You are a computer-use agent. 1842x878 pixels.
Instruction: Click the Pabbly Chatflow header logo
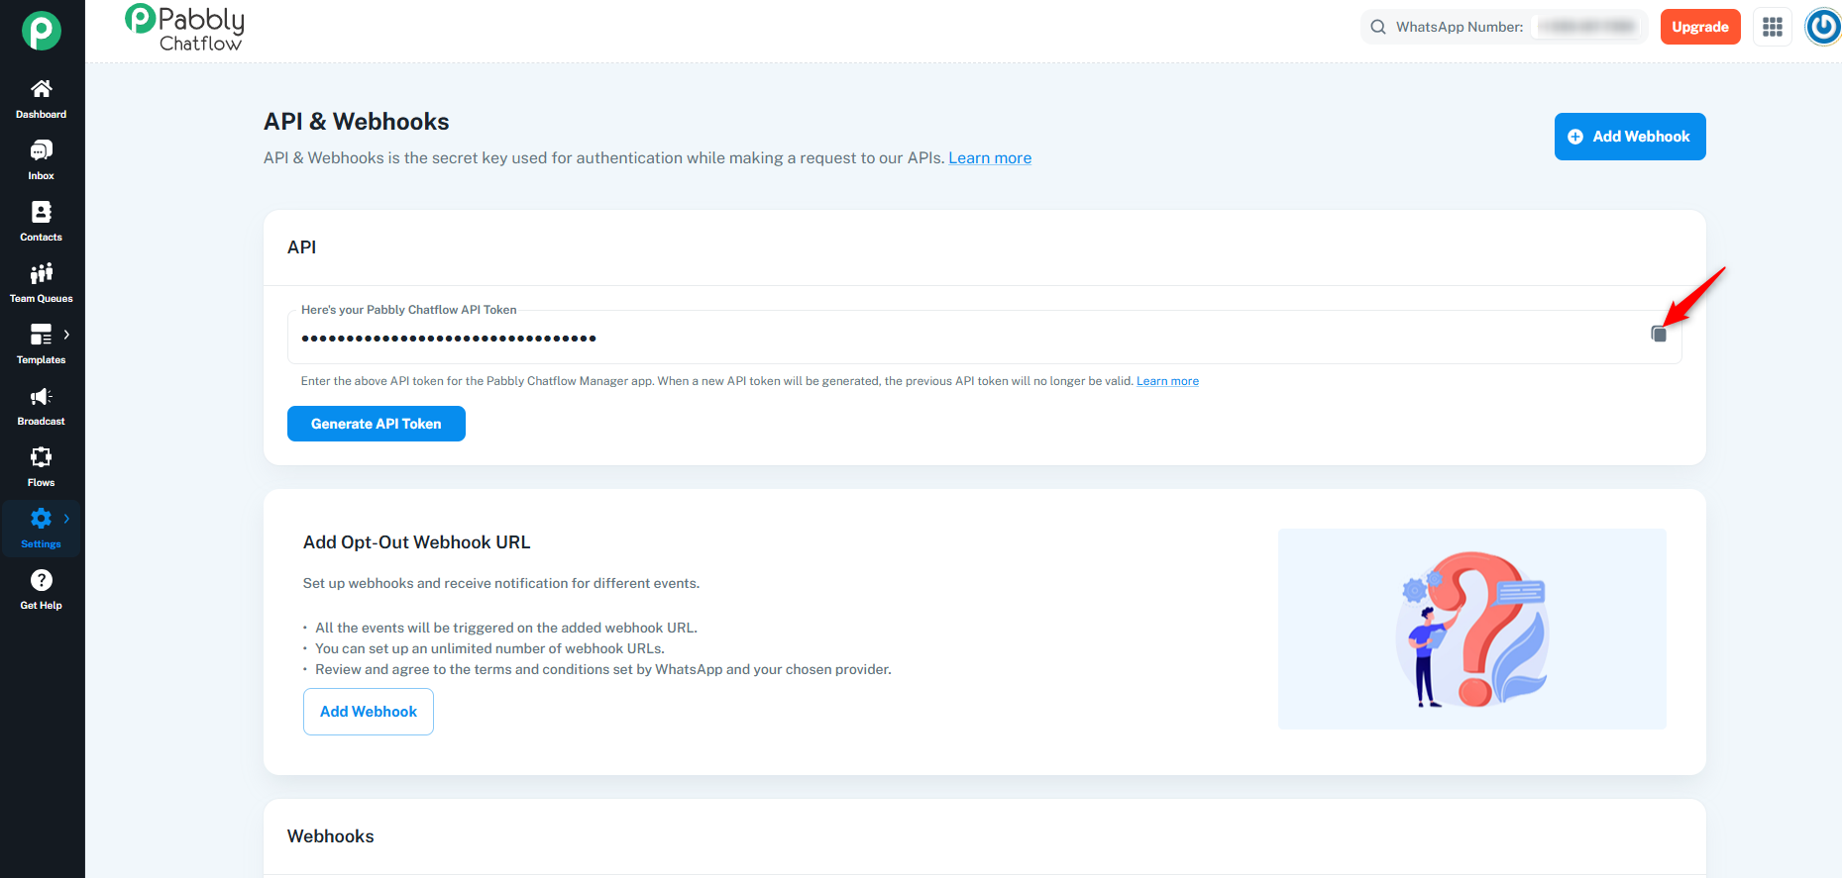point(185,28)
